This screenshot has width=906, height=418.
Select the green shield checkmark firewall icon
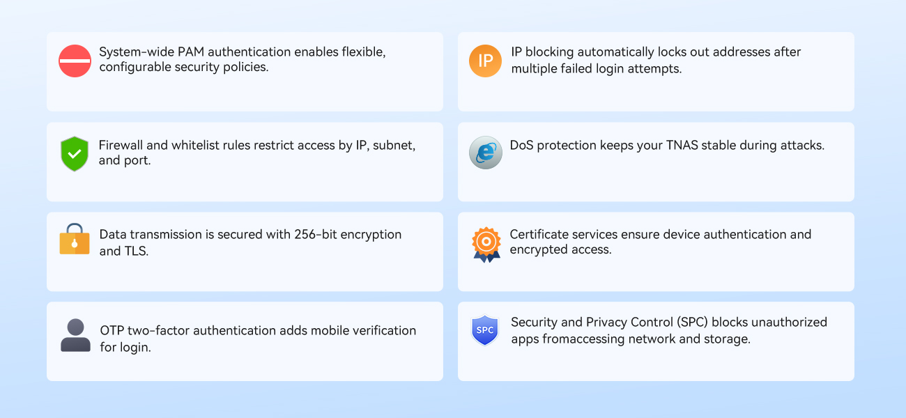[75, 153]
